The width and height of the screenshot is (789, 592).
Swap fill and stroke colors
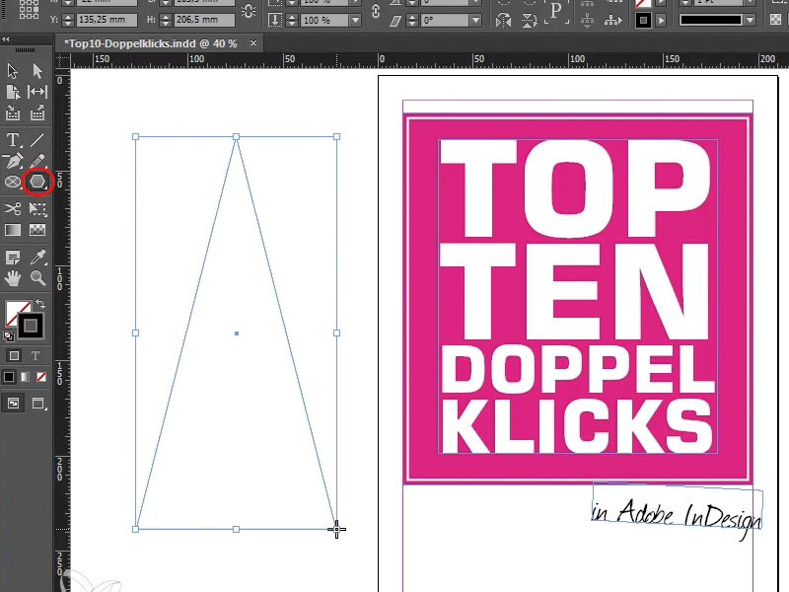tap(40, 304)
